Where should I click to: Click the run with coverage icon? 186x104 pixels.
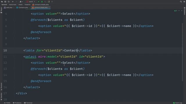[45, 2]
